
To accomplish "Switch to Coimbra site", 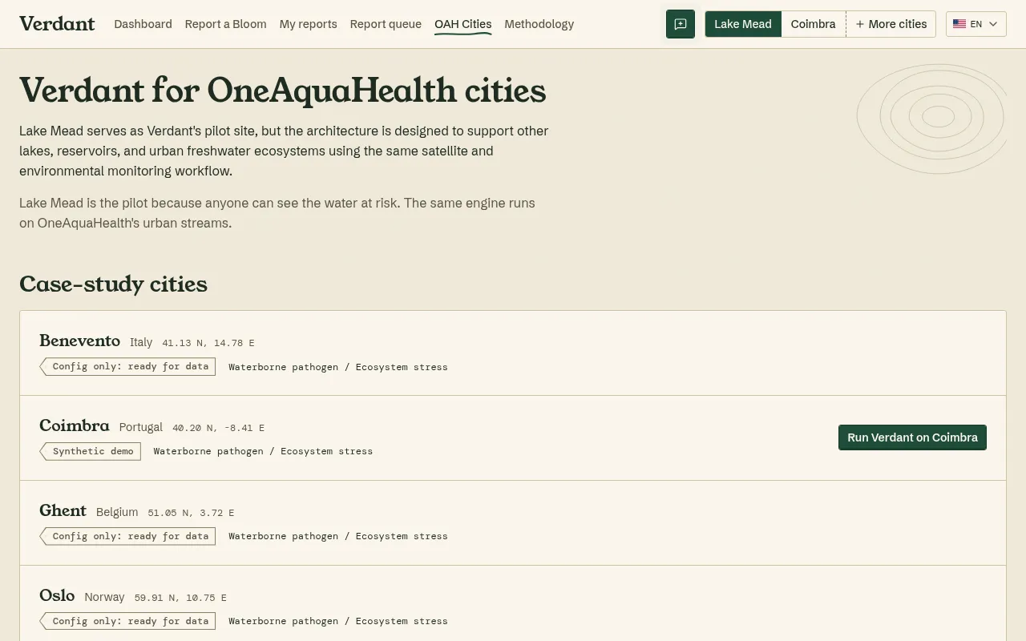I will 813,24.
